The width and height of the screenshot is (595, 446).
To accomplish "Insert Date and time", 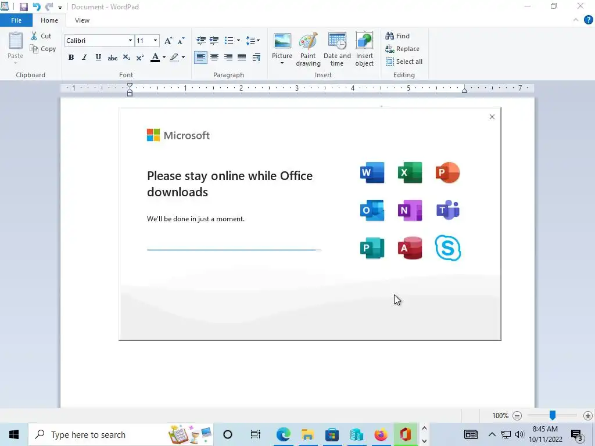I will tap(337, 49).
